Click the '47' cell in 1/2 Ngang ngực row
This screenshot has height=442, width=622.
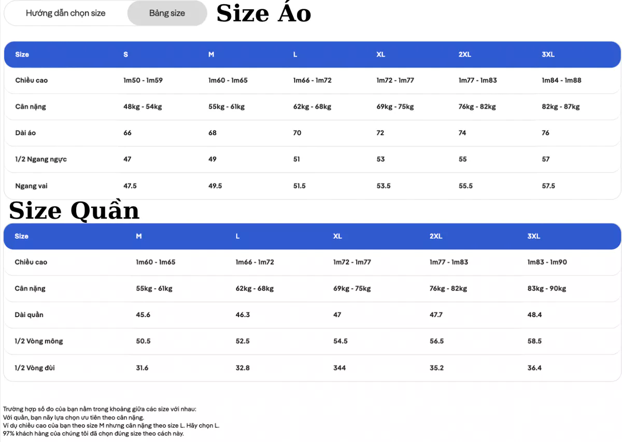click(128, 159)
